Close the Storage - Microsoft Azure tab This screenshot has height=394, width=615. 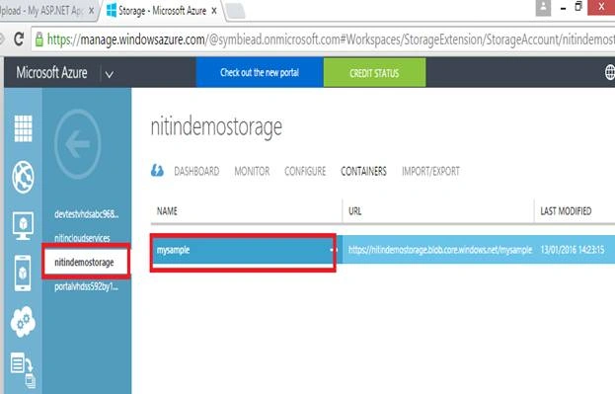[x=214, y=11]
